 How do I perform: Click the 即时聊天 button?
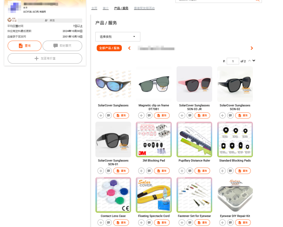coord(62,46)
